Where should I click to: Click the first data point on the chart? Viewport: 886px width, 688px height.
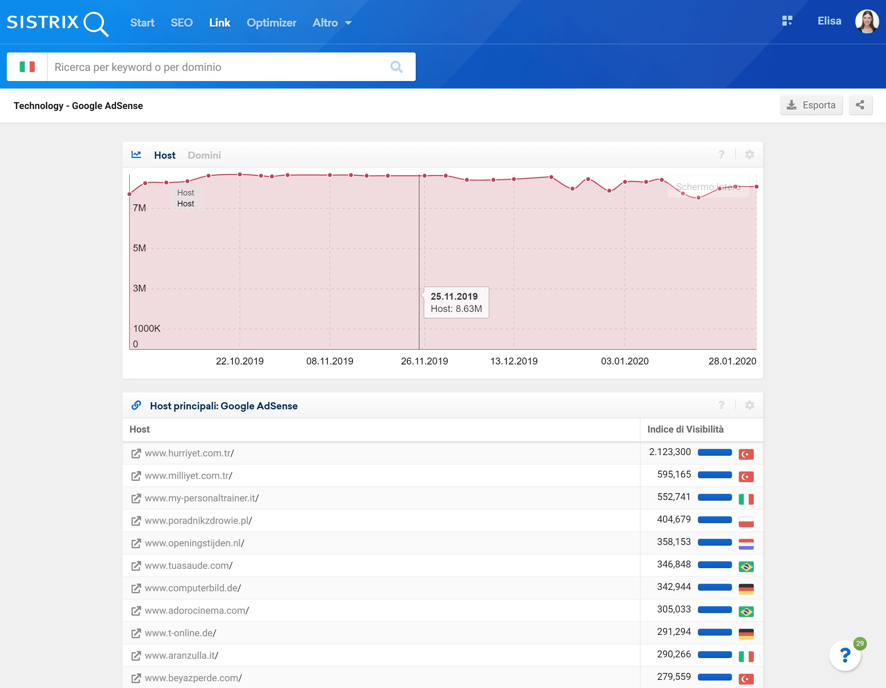tap(130, 194)
